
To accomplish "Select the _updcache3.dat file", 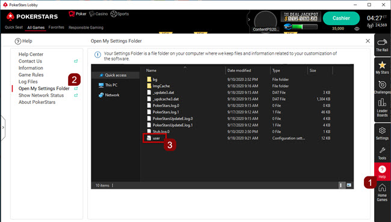I will 162,99.
